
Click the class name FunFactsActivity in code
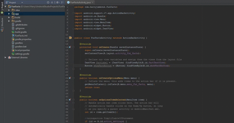101,38
